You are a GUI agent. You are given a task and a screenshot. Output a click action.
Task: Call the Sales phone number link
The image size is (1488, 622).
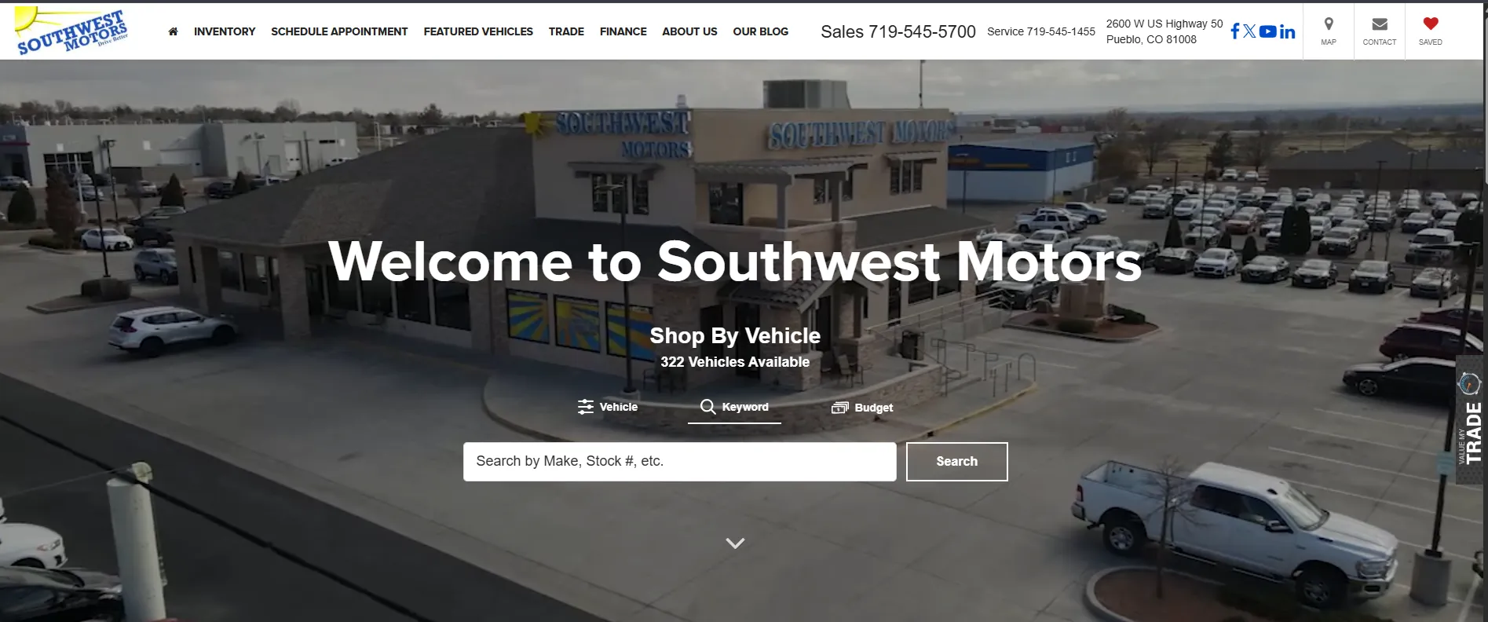(x=898, y=31)
